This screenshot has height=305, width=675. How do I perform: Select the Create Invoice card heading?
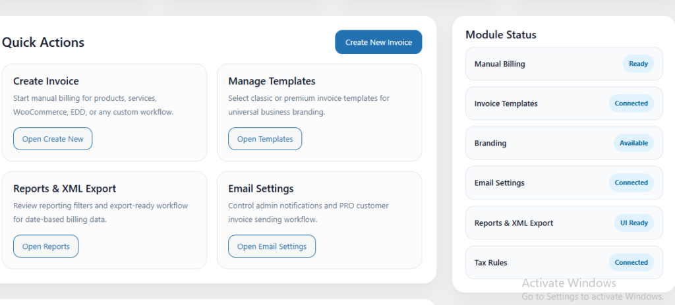[x=46, y=81]
